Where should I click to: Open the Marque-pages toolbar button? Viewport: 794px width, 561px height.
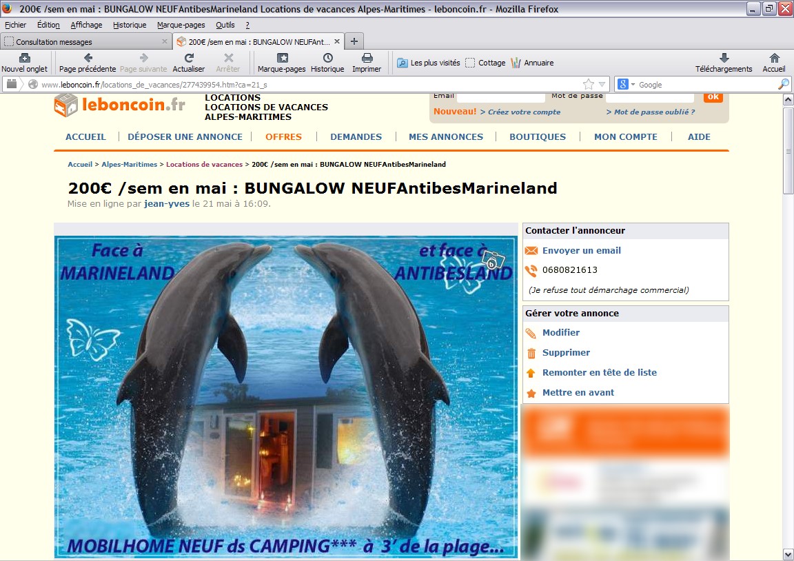coord(281,63)
